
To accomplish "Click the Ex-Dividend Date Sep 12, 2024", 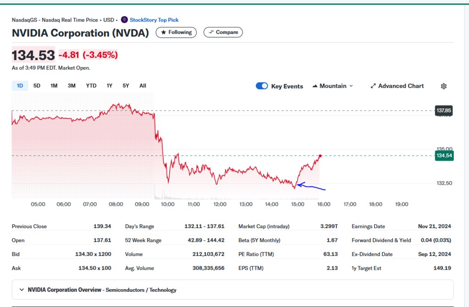I will [435, 254].
